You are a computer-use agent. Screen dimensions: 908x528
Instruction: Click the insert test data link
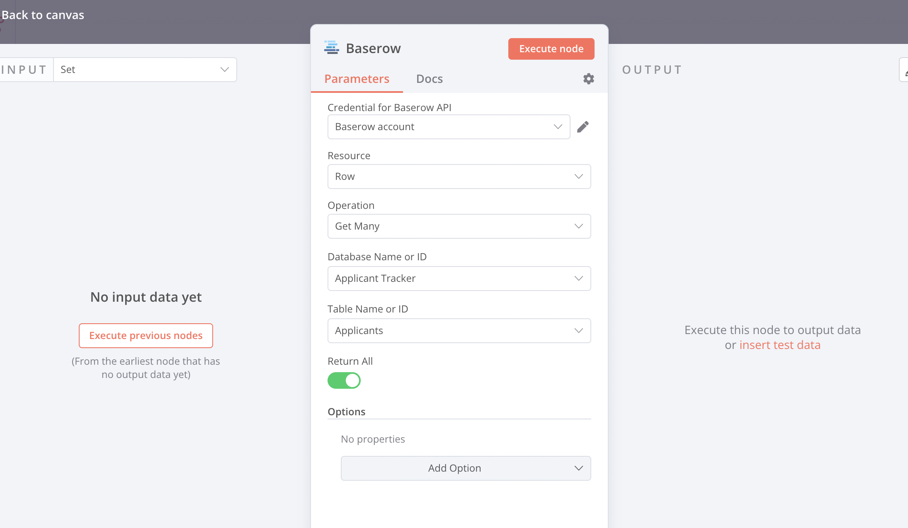pyautogui.click(x=779, y=345)
